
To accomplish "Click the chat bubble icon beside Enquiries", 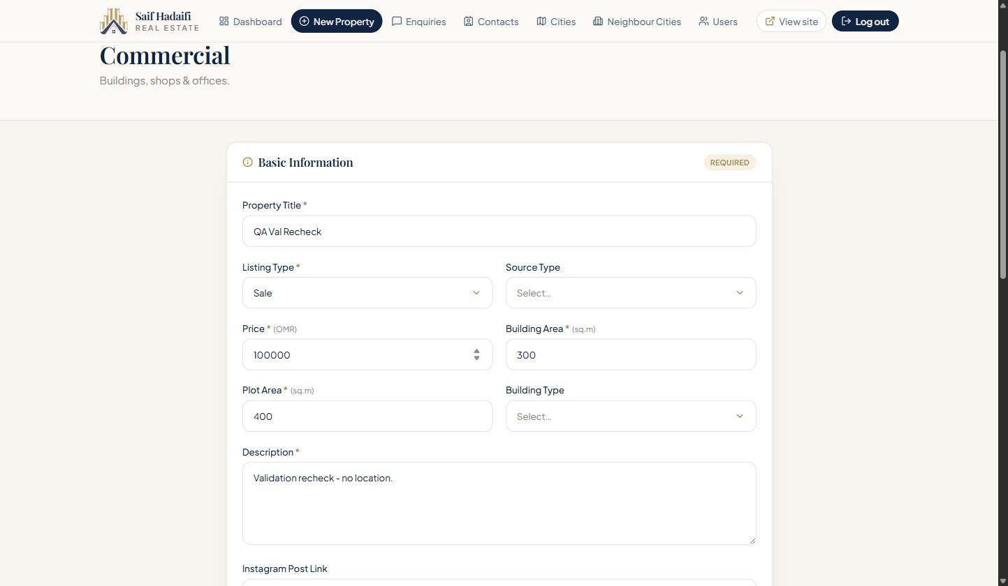I will (397, 21).
